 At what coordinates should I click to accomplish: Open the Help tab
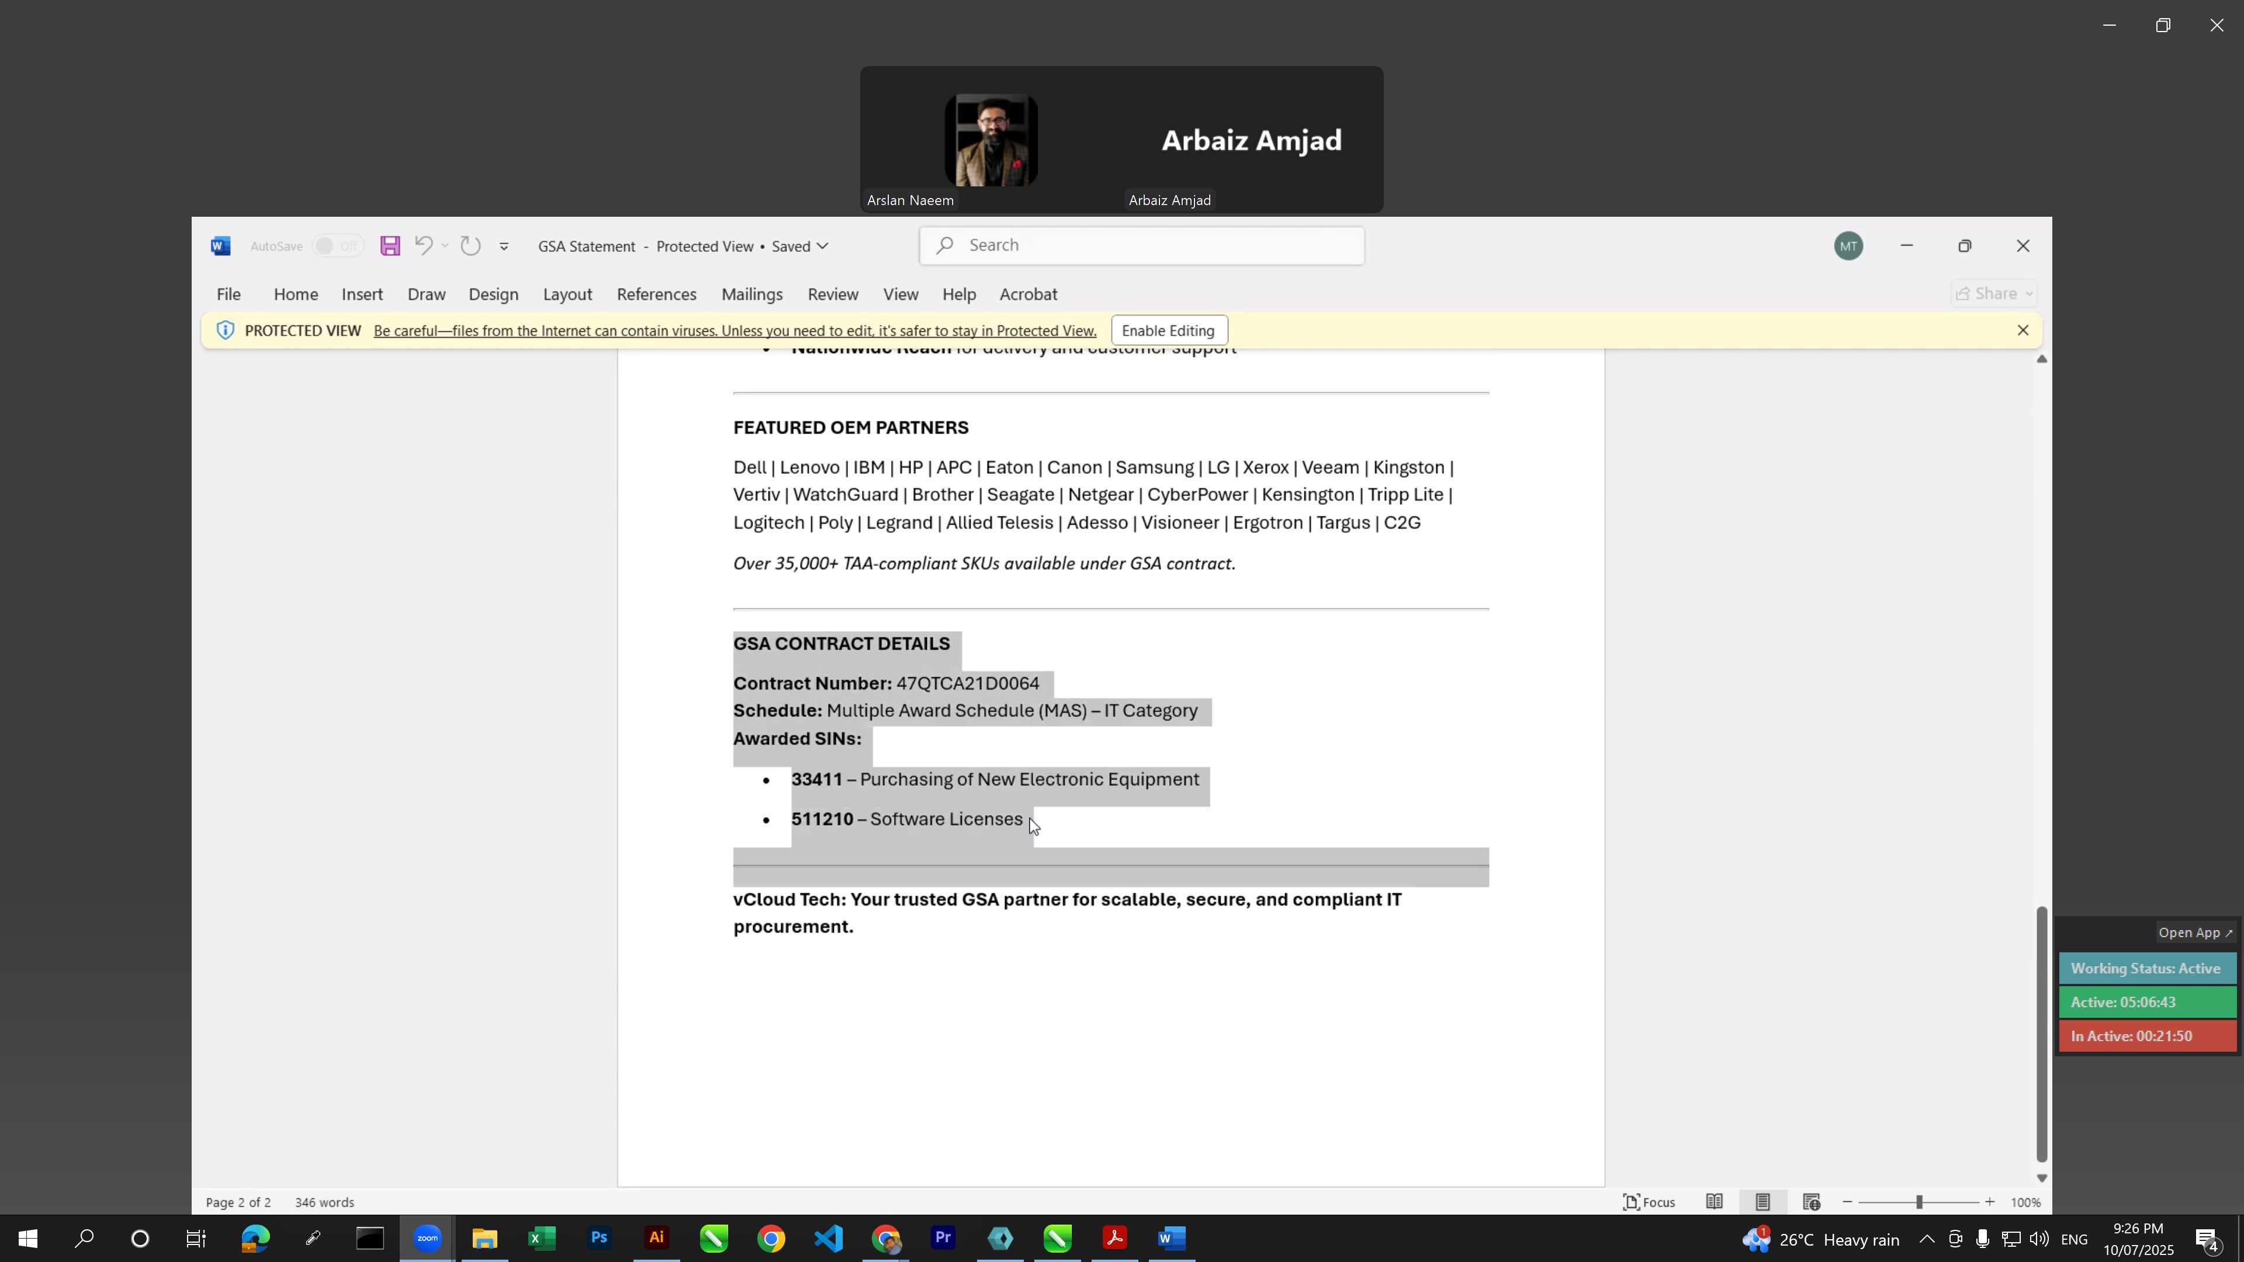[x=959, y=294]
